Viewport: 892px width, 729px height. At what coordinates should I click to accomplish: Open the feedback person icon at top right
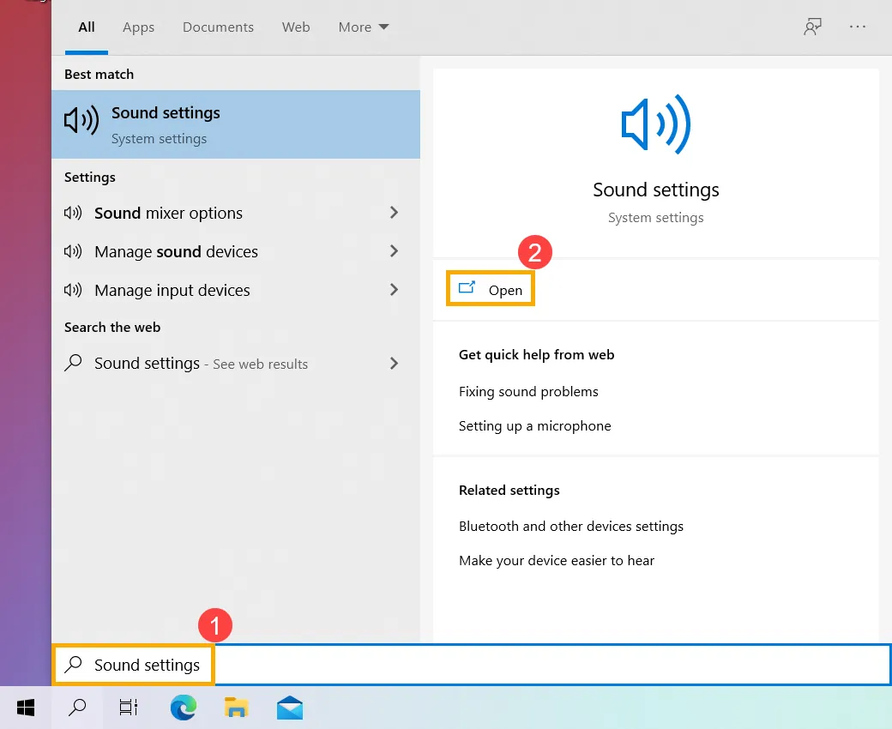click(x=811, y=27)
